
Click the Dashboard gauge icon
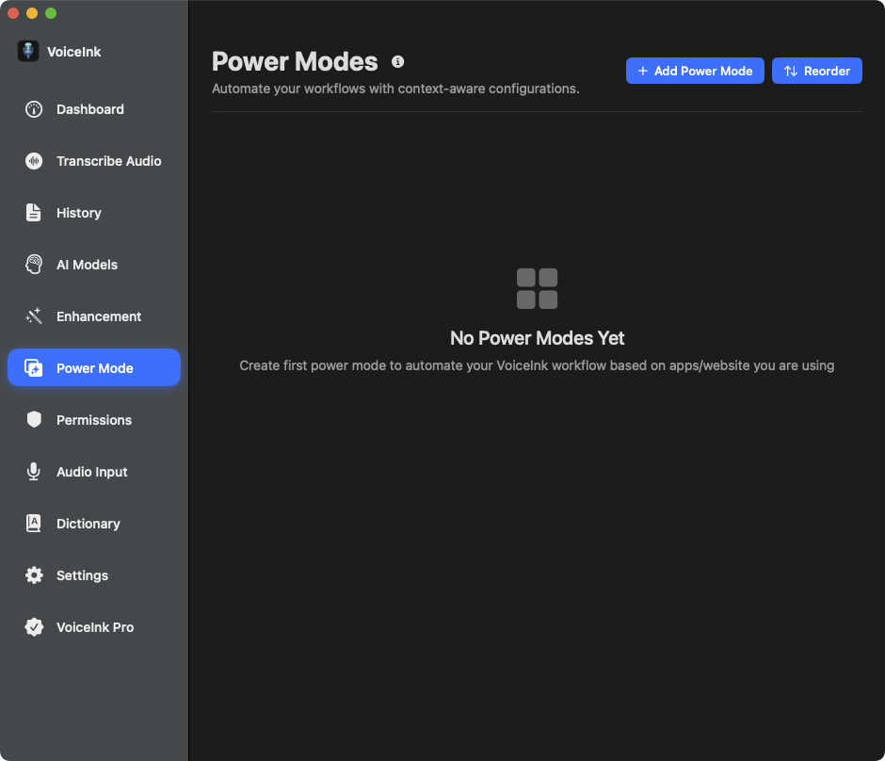point(34,109)
